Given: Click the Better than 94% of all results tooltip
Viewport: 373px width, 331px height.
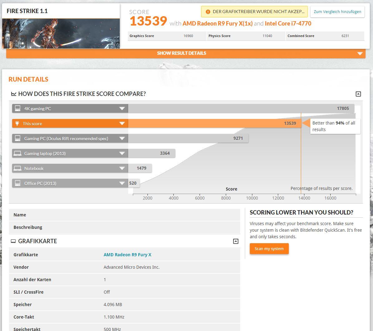Looking at the screenshot, I should click(x=335, y=126).
